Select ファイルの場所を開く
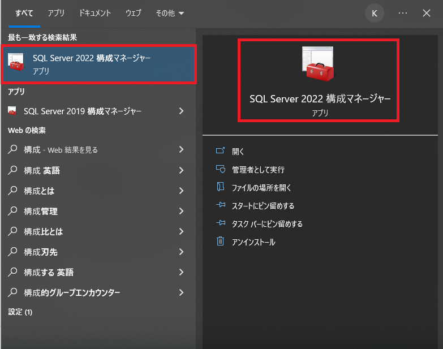 coord(261,188)
